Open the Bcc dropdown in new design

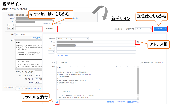pos(52,52)
